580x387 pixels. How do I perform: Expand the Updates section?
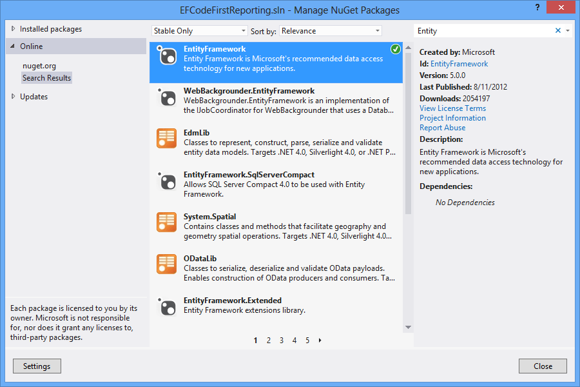pyautogui.click(x=14, y=96)
